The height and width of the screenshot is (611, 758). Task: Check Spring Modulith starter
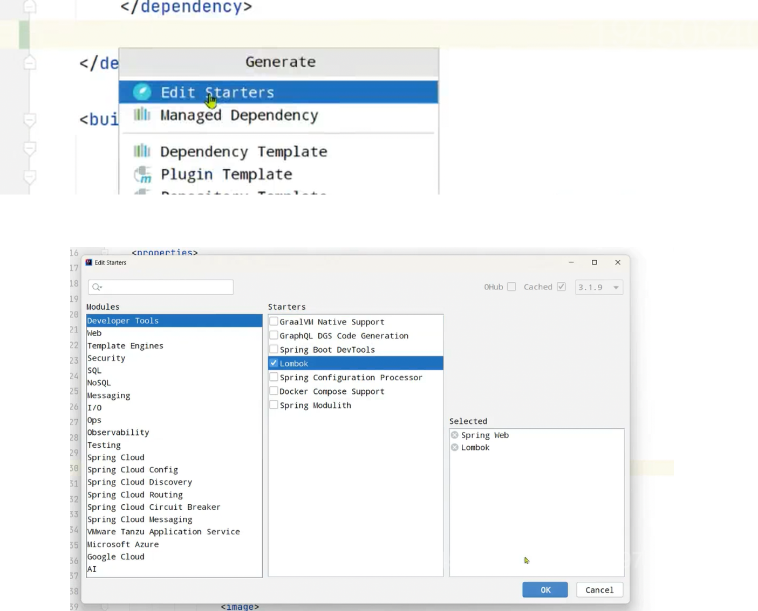coord(274,405)
